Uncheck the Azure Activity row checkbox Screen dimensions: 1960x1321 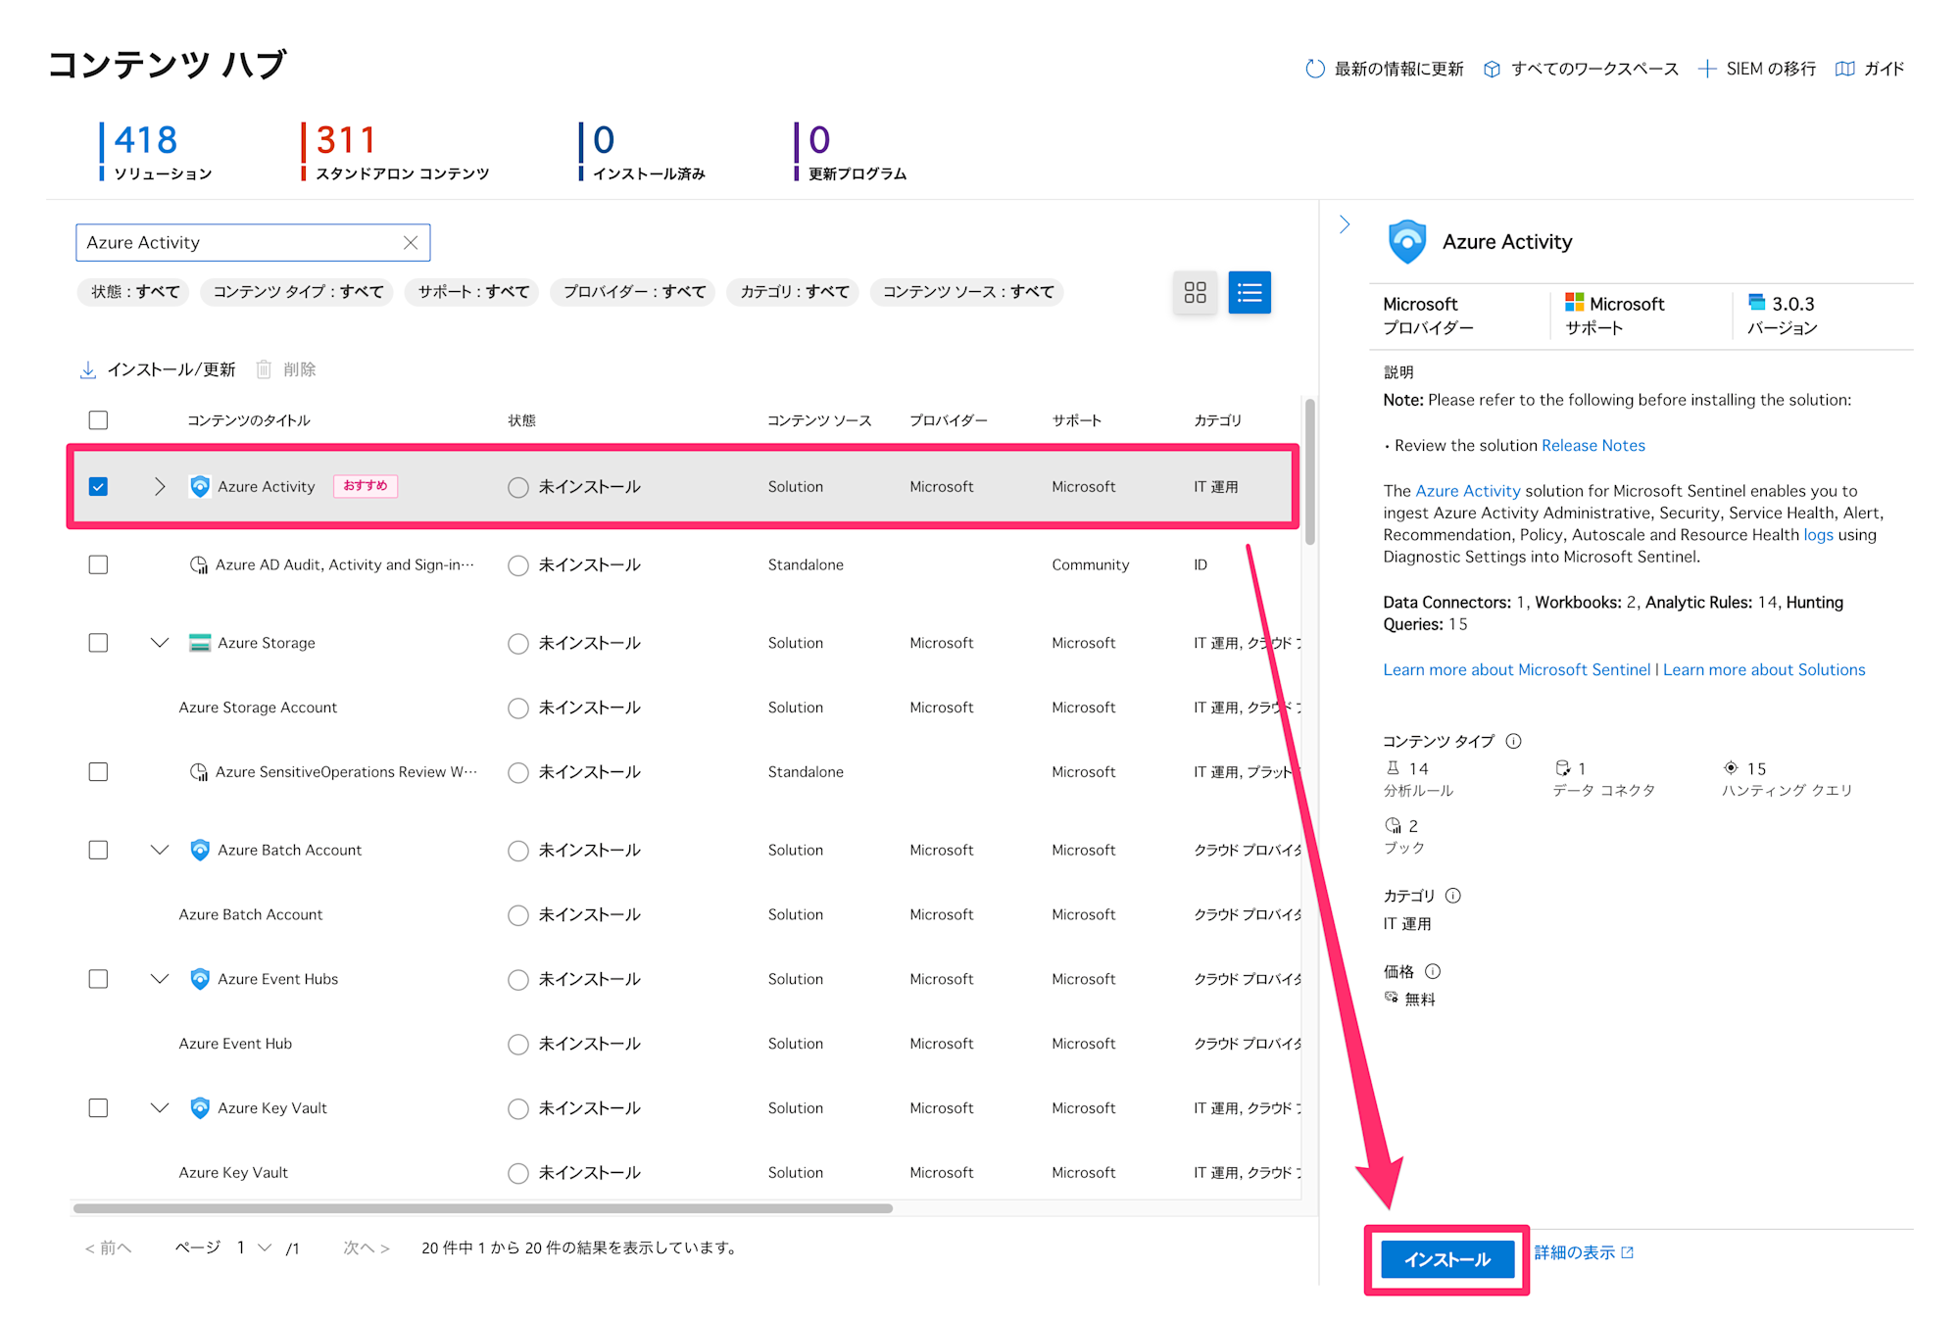click(98, 486)
